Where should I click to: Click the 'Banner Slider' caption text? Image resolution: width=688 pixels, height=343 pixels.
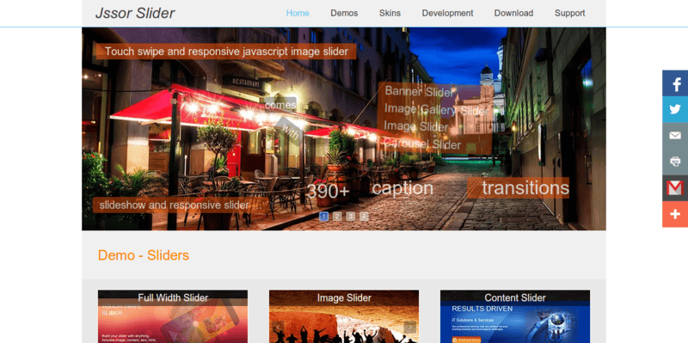(419, 92)
